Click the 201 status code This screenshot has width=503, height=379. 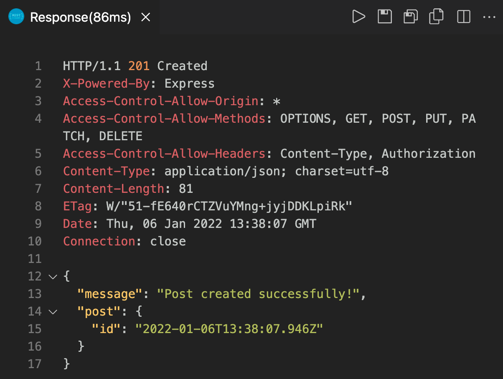139,66
